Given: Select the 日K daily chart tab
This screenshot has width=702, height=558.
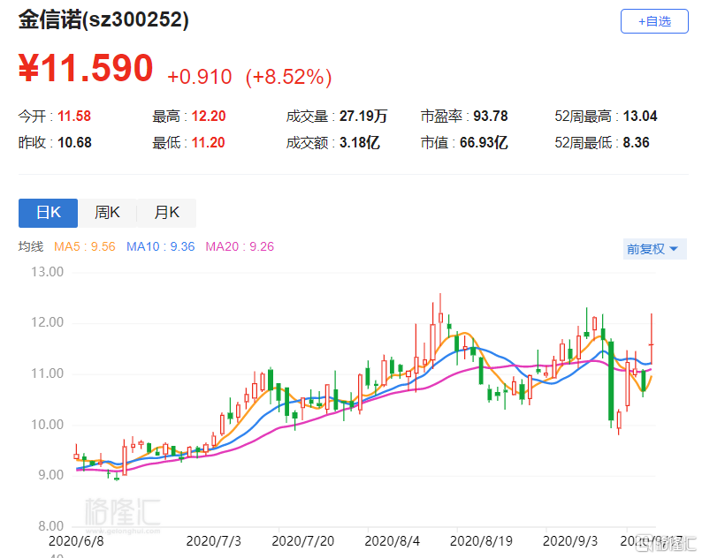Looking at the screenshot, I should tap(48, 213).
